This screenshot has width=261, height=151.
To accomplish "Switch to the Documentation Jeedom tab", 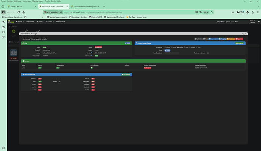I will [x=85, y=6].
